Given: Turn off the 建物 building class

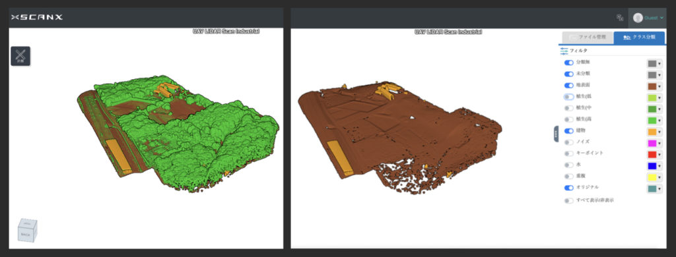Looking at the screenshot, I should [569, 130].
